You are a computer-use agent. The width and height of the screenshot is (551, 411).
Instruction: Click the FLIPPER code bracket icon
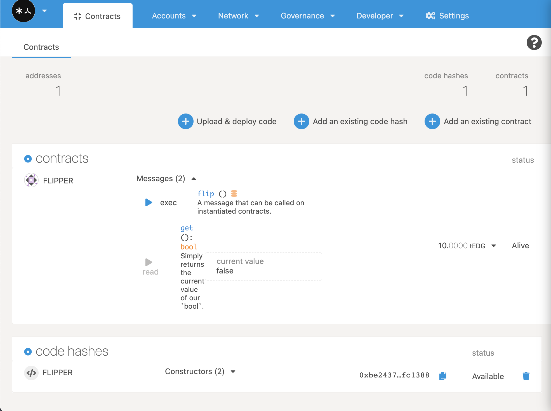point(31,373)
